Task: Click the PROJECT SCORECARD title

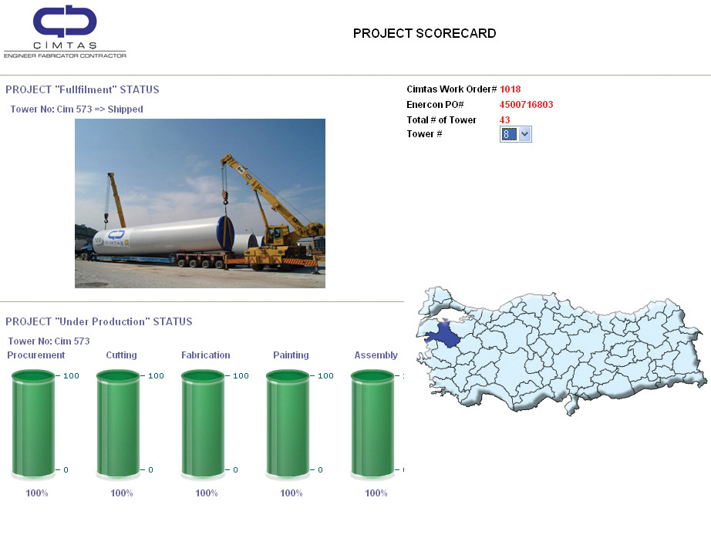Action: pos(424,34)
